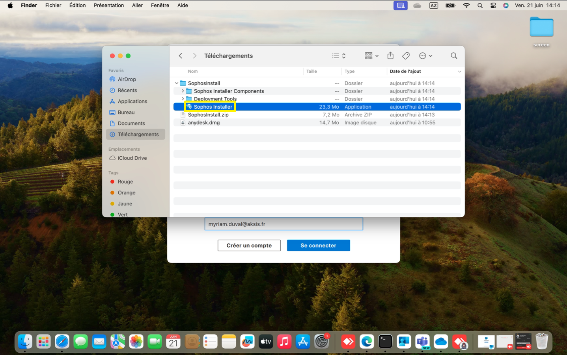
Task: Open Terminal from the Dock
Action: pos(385,341)
